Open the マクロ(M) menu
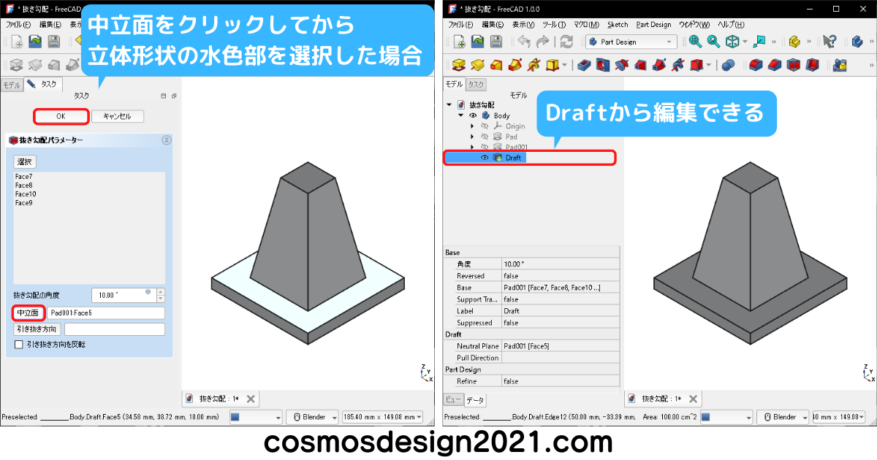 586,25
